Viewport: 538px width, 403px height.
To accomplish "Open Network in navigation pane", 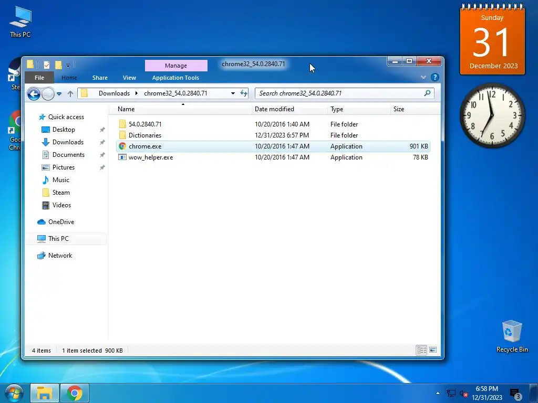I will coord(60,256).
